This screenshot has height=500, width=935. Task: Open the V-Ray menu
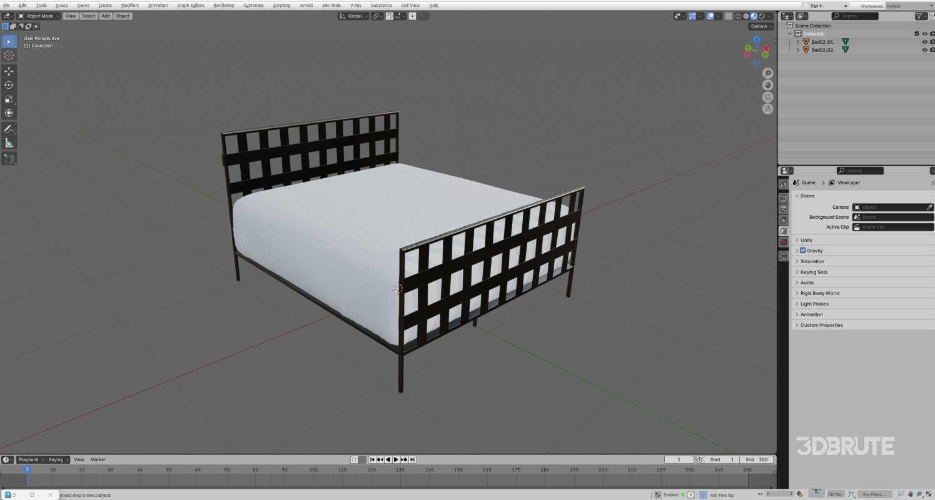(x=355, y=5)
